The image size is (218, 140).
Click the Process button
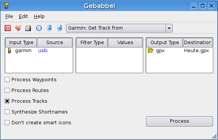pyautogui.click(x=179, y=121)
